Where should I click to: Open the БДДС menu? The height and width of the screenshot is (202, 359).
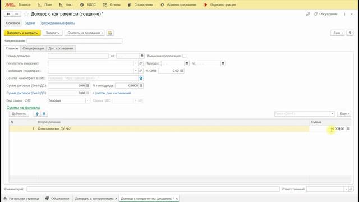[x=88, y=5]
